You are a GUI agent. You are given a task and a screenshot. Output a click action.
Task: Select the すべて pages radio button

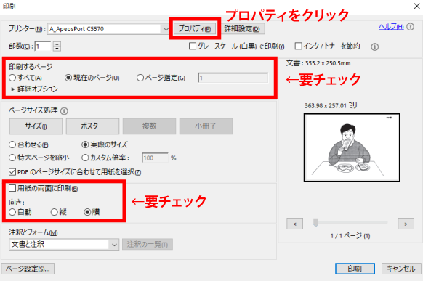click(x=12, y=78)
